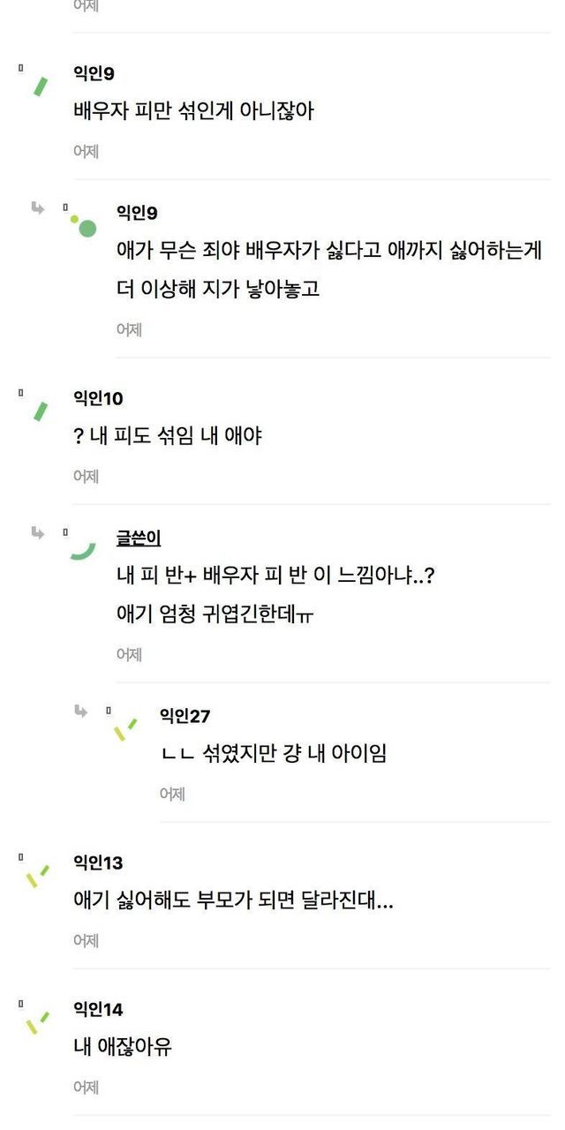Image resolution: width=565 pixels, height=1130 pixels.
Task: Open the avatar next to 익인27
Action: 125,729
